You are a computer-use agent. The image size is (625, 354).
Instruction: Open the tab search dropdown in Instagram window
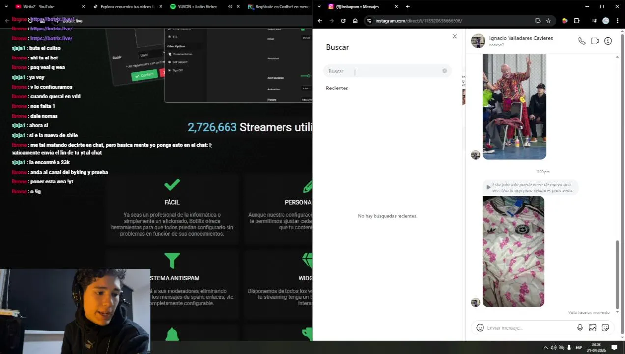tap(319, 7)
